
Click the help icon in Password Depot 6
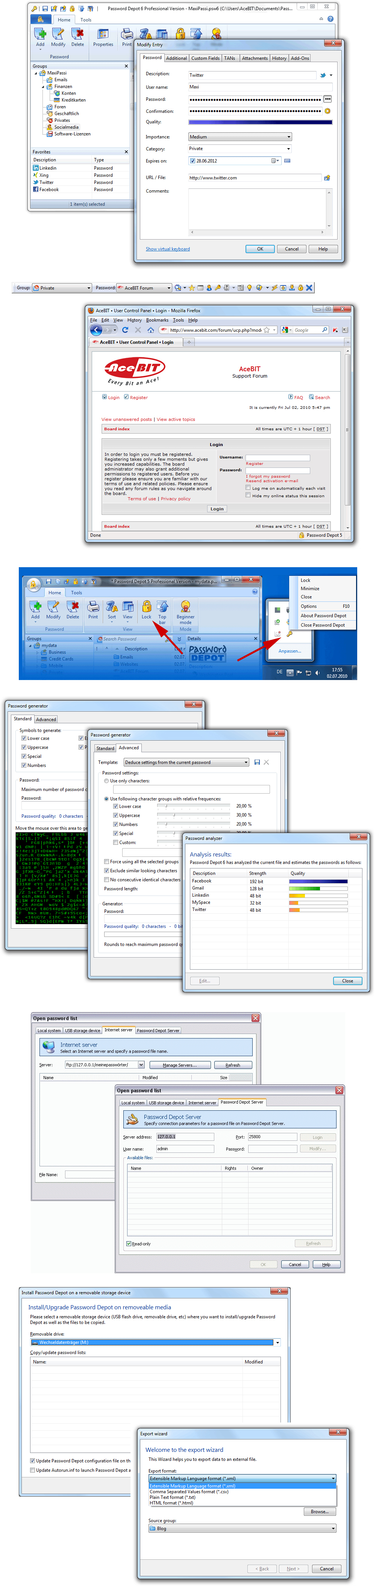pyautogui.click(x=331, y=19)
